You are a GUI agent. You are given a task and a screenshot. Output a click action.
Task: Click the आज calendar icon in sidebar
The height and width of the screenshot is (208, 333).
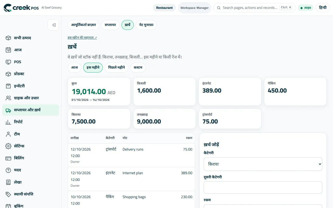tap(8, 50)
